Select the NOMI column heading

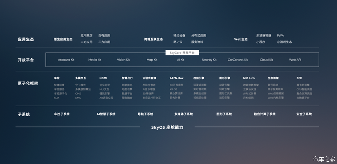tap(103, 78)
